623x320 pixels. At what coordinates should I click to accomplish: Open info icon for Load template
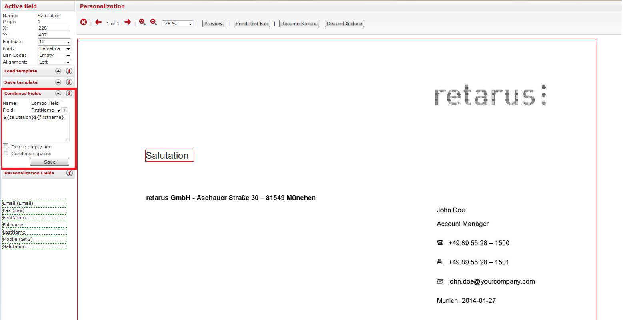pyautogui.click(x=69, y=71)
